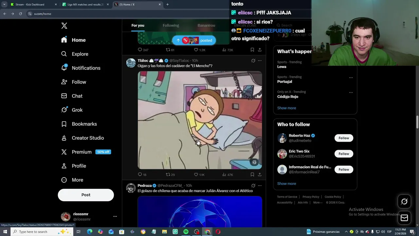Viewport: 419px width, 236px height.
Task: Follow Roberto Haz
Action: tap(344, 138)
